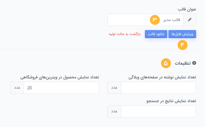This screenshot has width=205, height=127.
Task: Click the تعداد نمایش نوشته در صفحه‌های وبلاگی label
Action: (162, 77)
